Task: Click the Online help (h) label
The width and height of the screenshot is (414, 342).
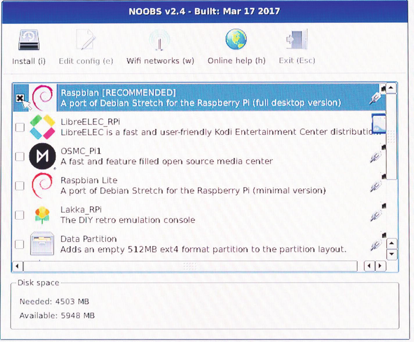Action: pyautogui.click(x=236, y=60)
